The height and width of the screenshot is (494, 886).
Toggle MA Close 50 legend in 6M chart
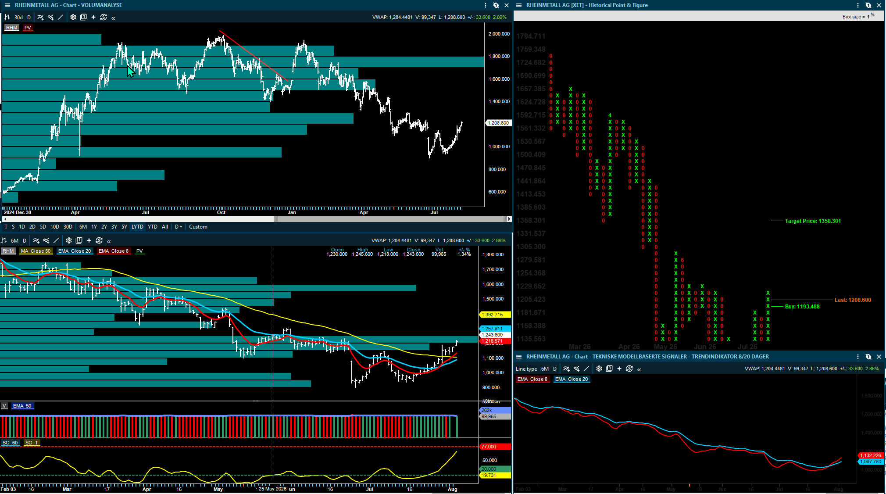point(36,251)
